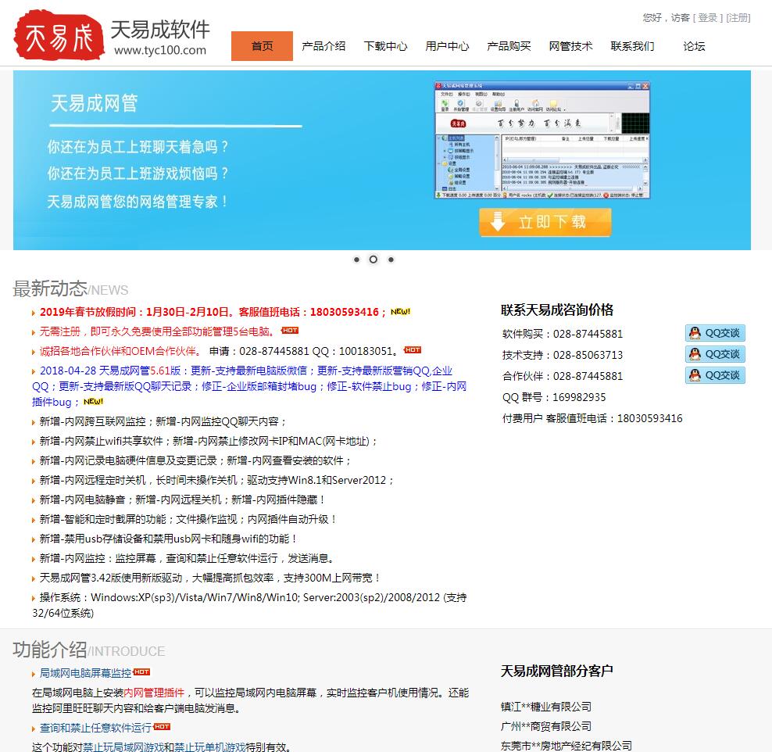The image size is (772, 752).
Task: Click 新增-内网监控：监控屏幕 news line
Action: click(x=188, y=558)
